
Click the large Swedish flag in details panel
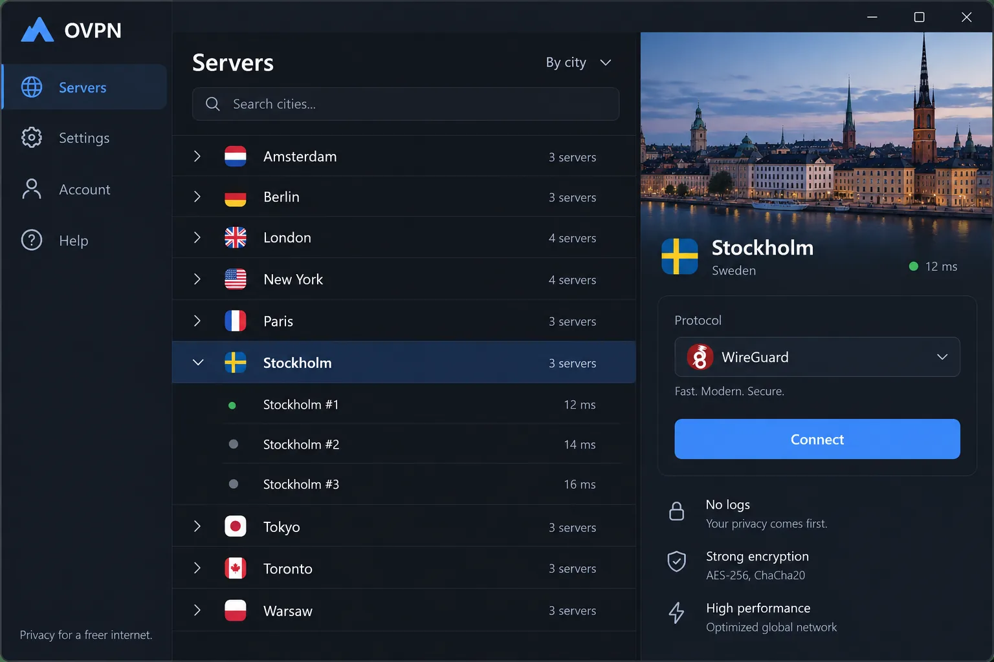click(679, 257)
